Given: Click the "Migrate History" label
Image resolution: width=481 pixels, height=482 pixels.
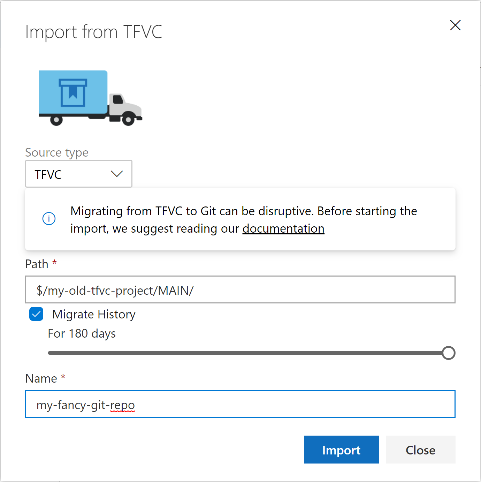Looking at the screenshot, I should click(x=94, y=314).
